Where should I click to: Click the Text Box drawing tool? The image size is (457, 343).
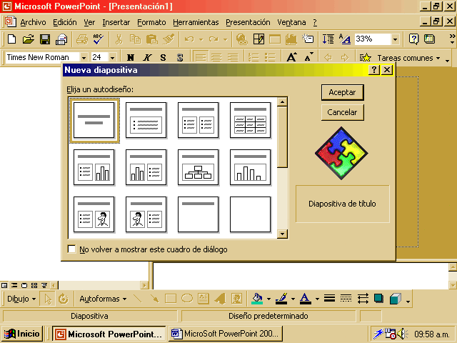[x=203, y=299]
